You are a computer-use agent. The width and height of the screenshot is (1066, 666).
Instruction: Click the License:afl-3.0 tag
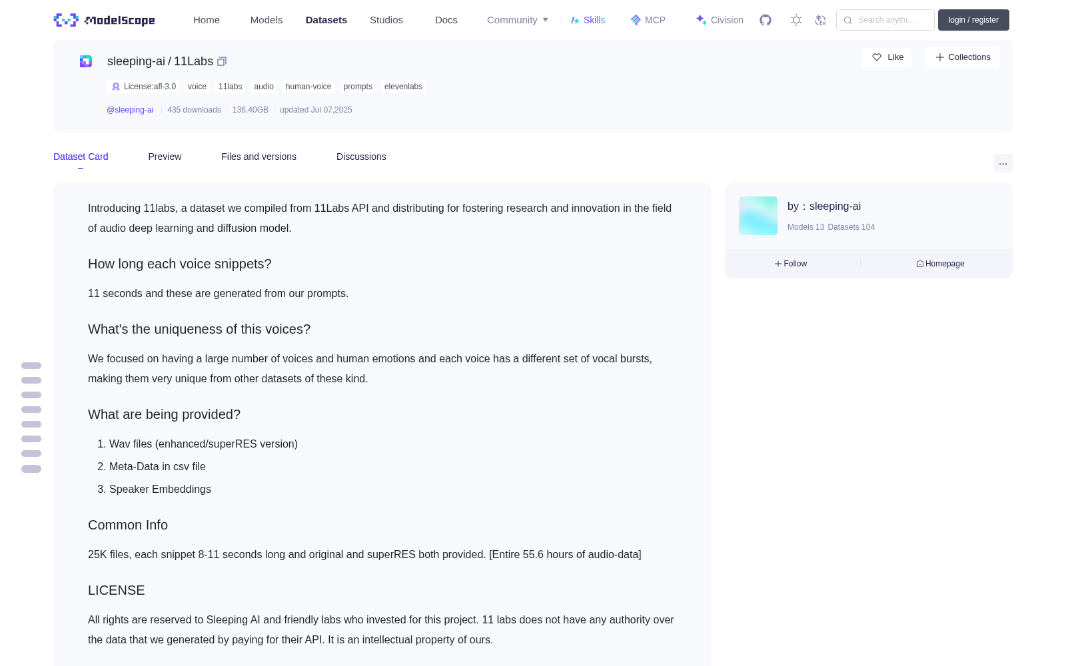click(x=143, y=87)
